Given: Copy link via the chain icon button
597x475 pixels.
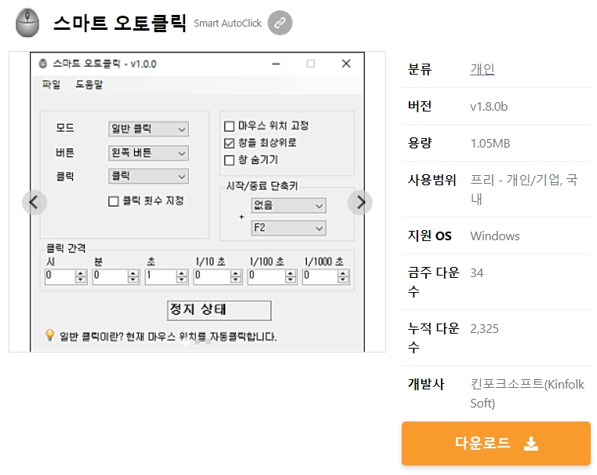Looking at the screenshot, I should (x=280, y=23).
